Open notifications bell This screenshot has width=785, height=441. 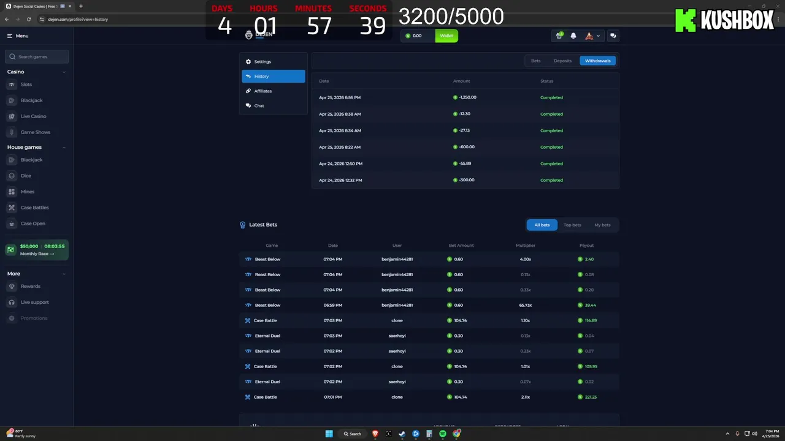coord(573,36)
